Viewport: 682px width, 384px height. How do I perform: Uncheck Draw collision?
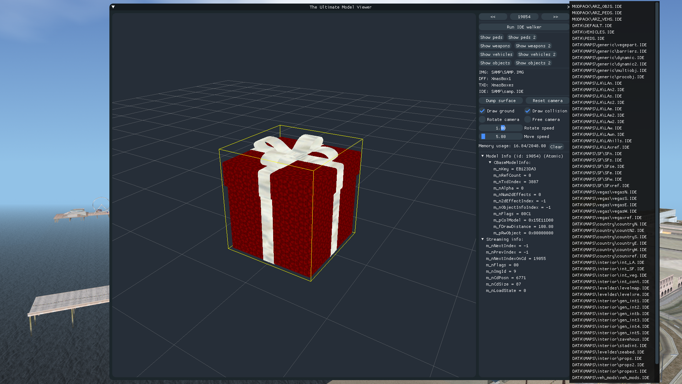click(528, 111)
